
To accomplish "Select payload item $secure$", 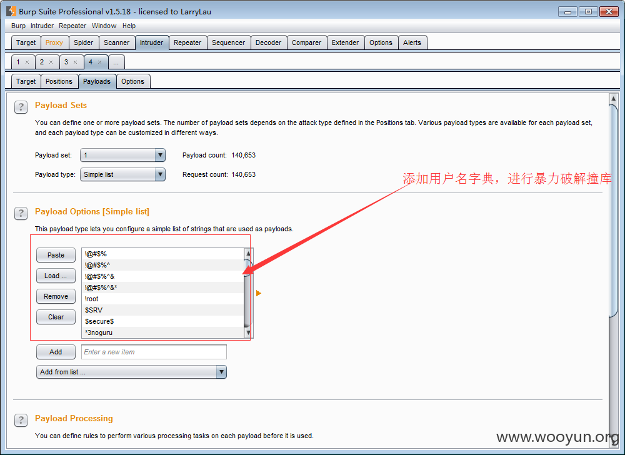I will click(x=162, y=321).
